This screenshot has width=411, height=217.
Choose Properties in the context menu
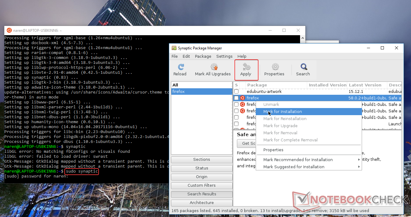pos(309,150)
